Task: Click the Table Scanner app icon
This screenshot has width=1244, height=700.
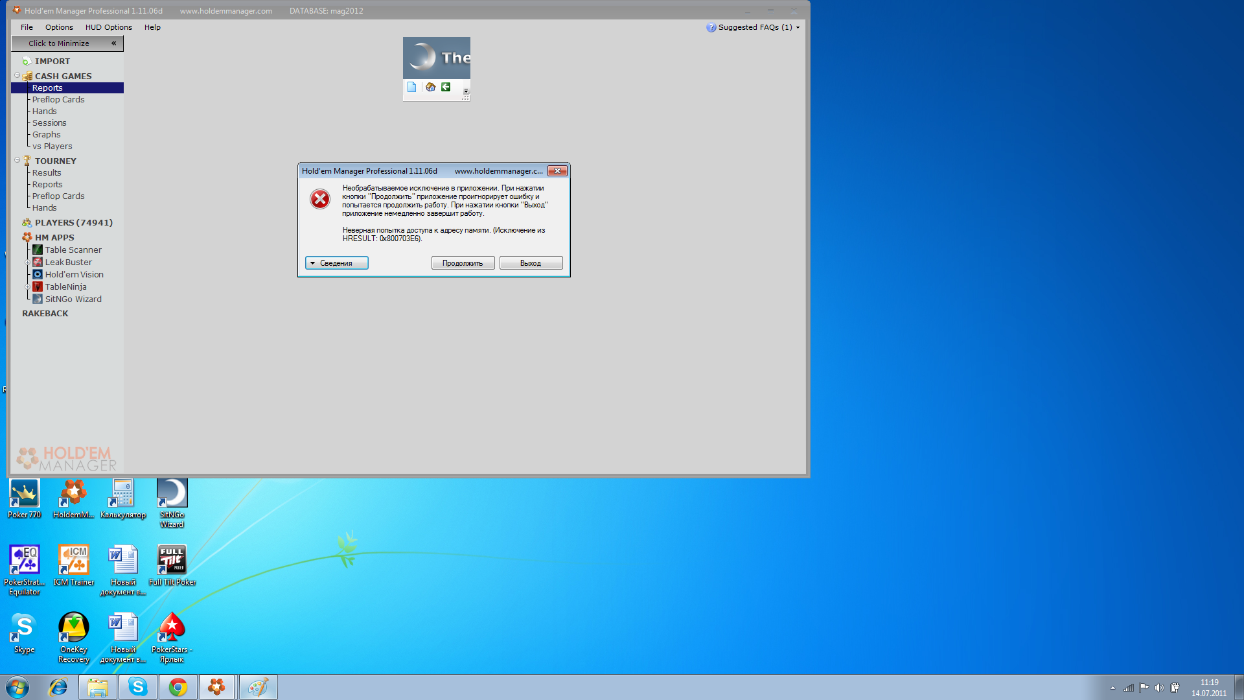Action: pos(38,250)
